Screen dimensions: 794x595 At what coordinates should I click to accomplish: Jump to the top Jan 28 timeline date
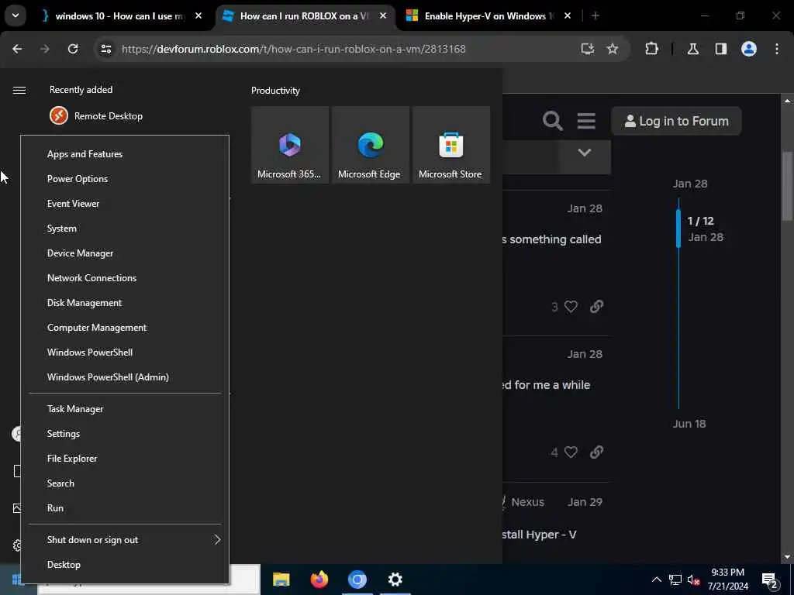(690, 184)
